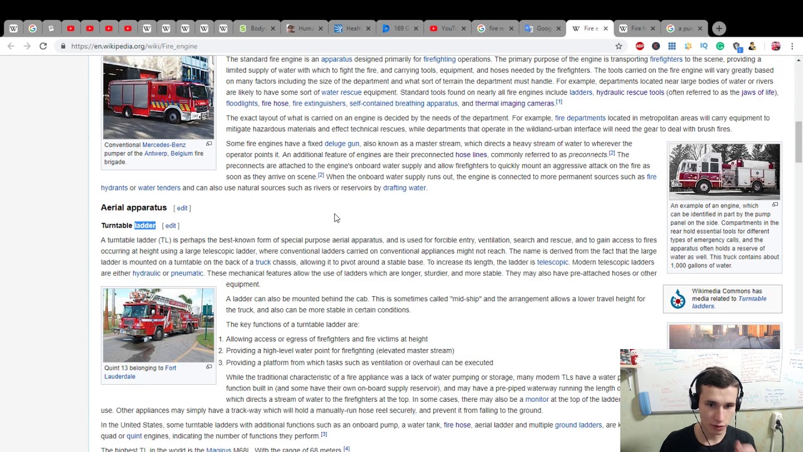Screen dimensions: 803x452
Task: Edit the Turntable ladder section
Action: 171,225
